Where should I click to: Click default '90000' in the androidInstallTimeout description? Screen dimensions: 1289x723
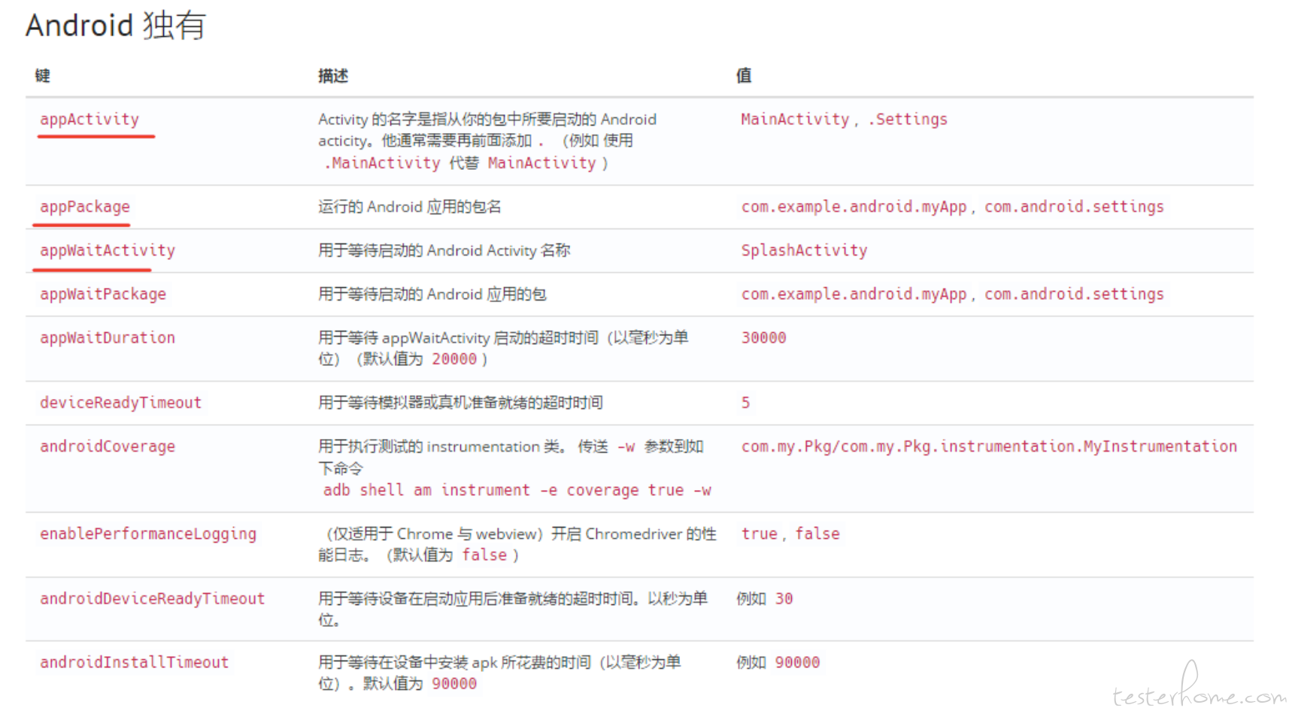pos(454,684)
